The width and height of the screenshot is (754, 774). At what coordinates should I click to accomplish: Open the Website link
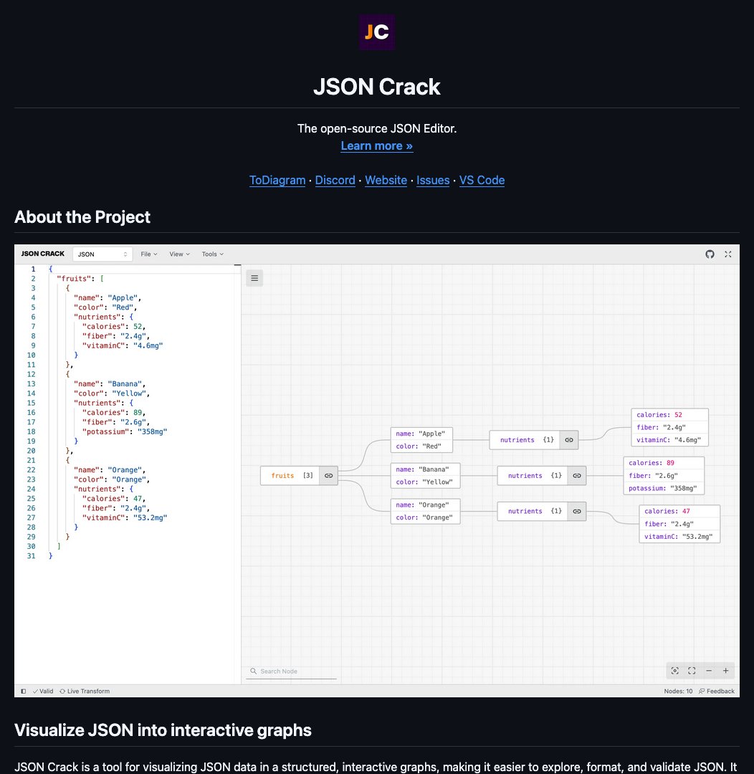[386, 180]
